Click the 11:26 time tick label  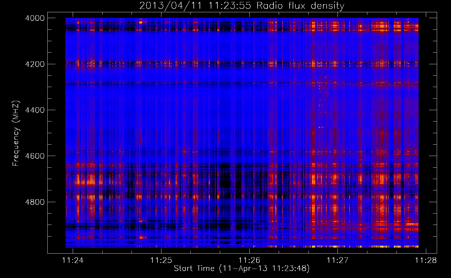(249, 260)
